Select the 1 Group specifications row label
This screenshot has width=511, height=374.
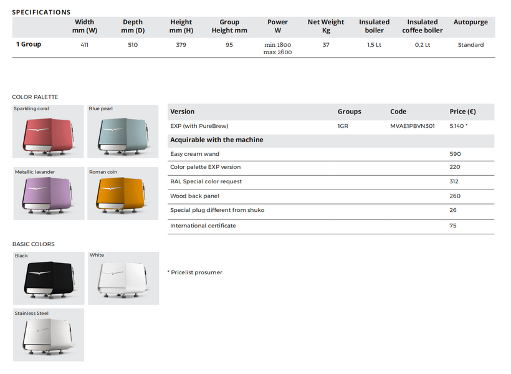click(29, 44)
